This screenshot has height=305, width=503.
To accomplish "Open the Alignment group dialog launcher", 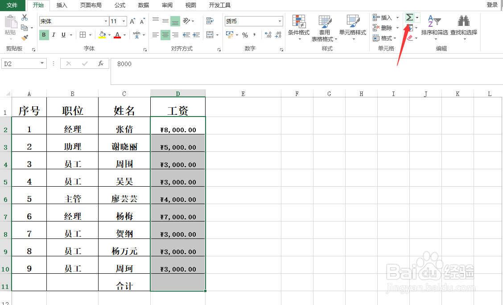I will (x=219, y=50).
